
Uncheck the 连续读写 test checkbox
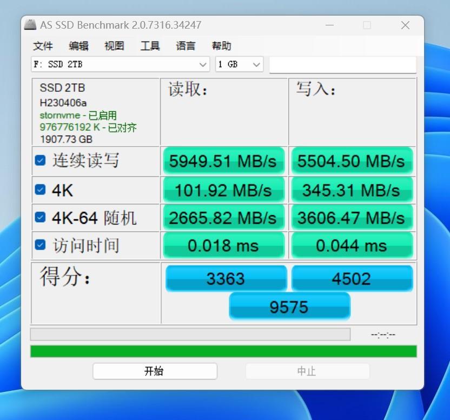pos(40,161)
